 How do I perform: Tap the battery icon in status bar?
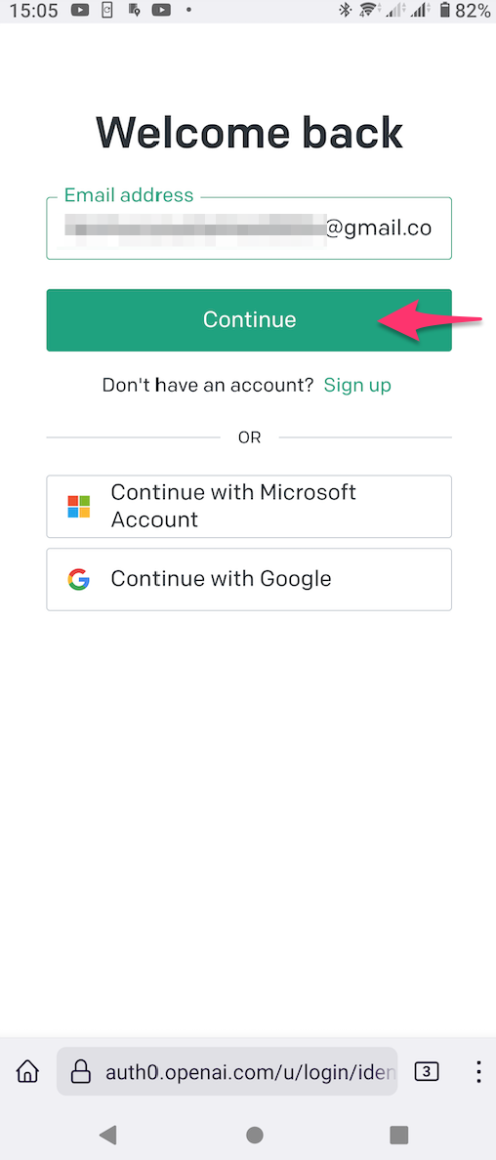click(444, 11)
